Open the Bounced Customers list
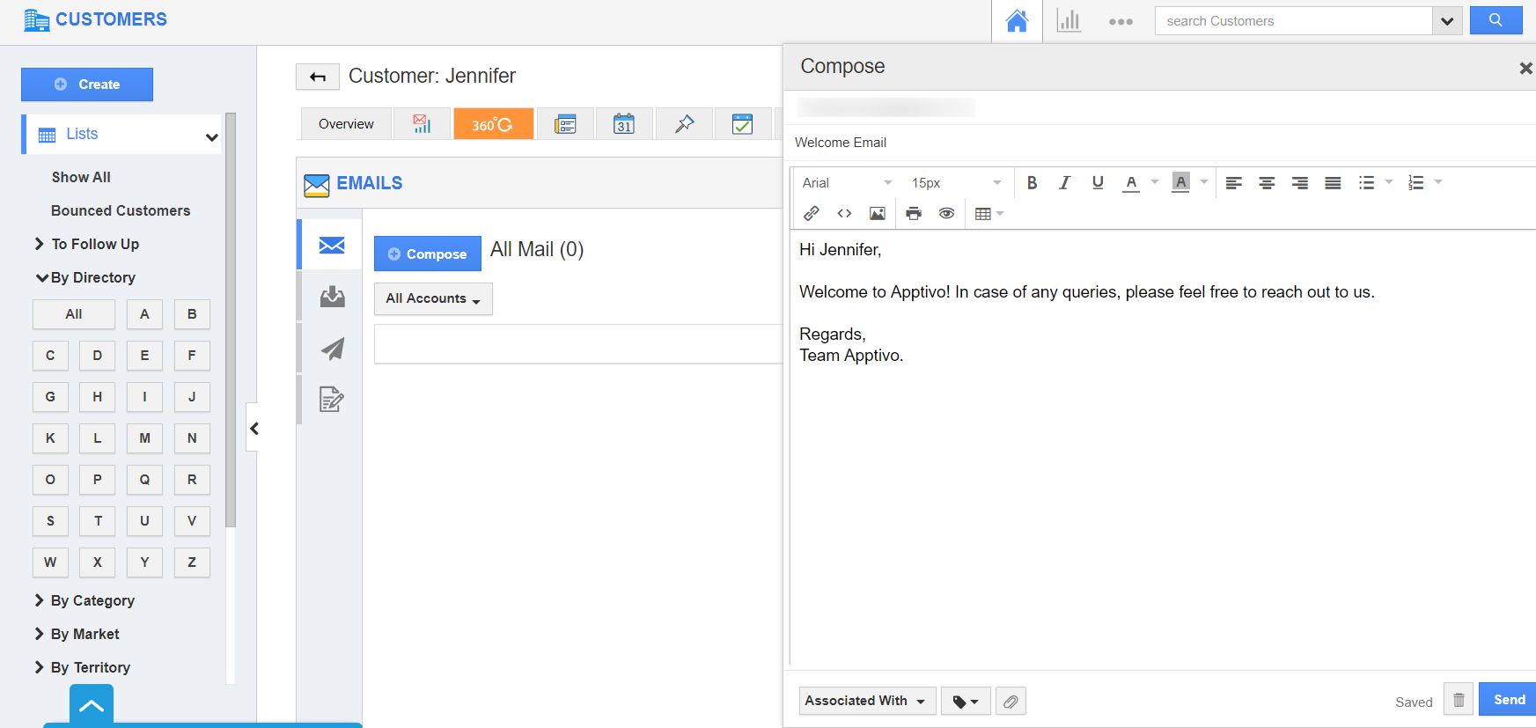The width and height of the screenshot is (1536, 728). click(121, 210)
